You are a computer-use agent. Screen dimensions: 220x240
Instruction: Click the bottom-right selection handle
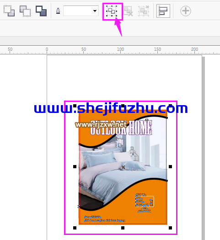click(x=171, y=228)
